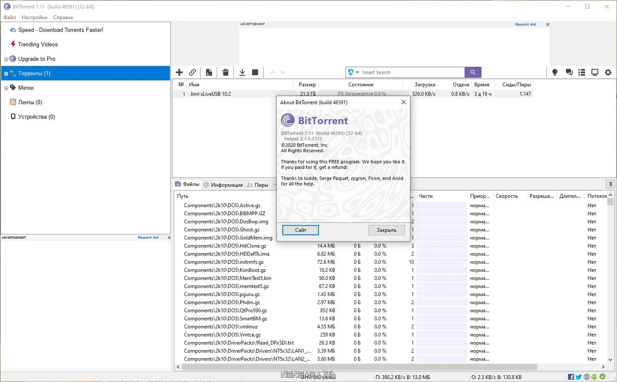Expand the Торренты (1) tree node

(6, 74)
